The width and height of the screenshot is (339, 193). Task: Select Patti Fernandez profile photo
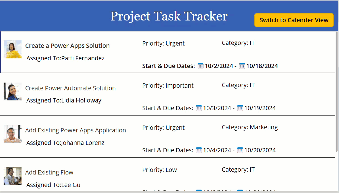(12, 49)
